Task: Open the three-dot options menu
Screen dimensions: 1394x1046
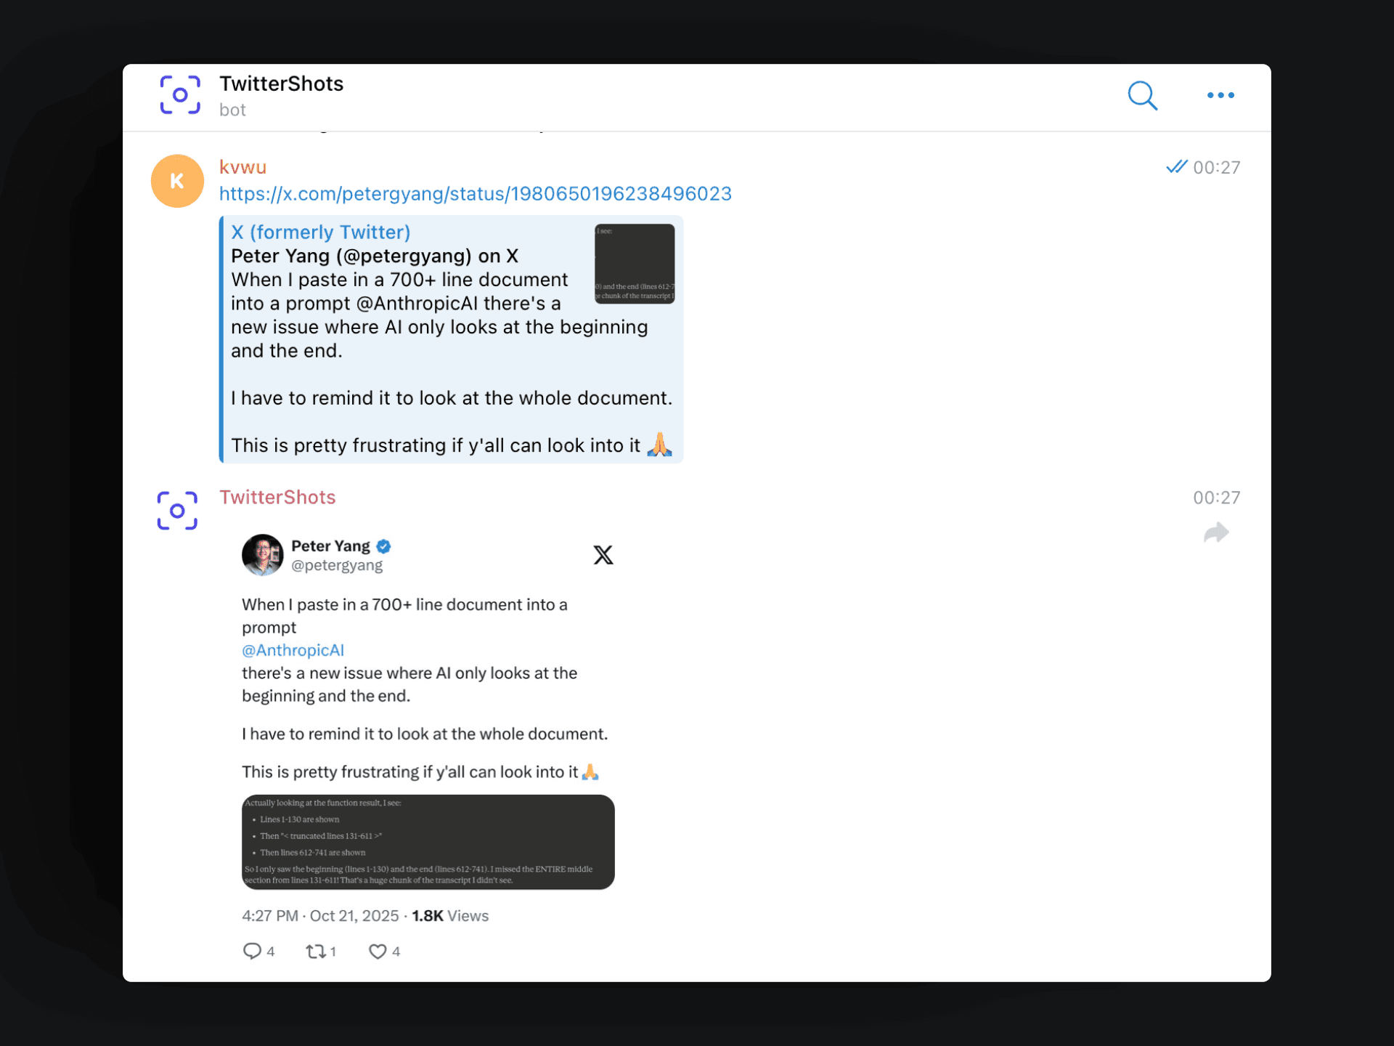Action: [x=1220, y=95]
